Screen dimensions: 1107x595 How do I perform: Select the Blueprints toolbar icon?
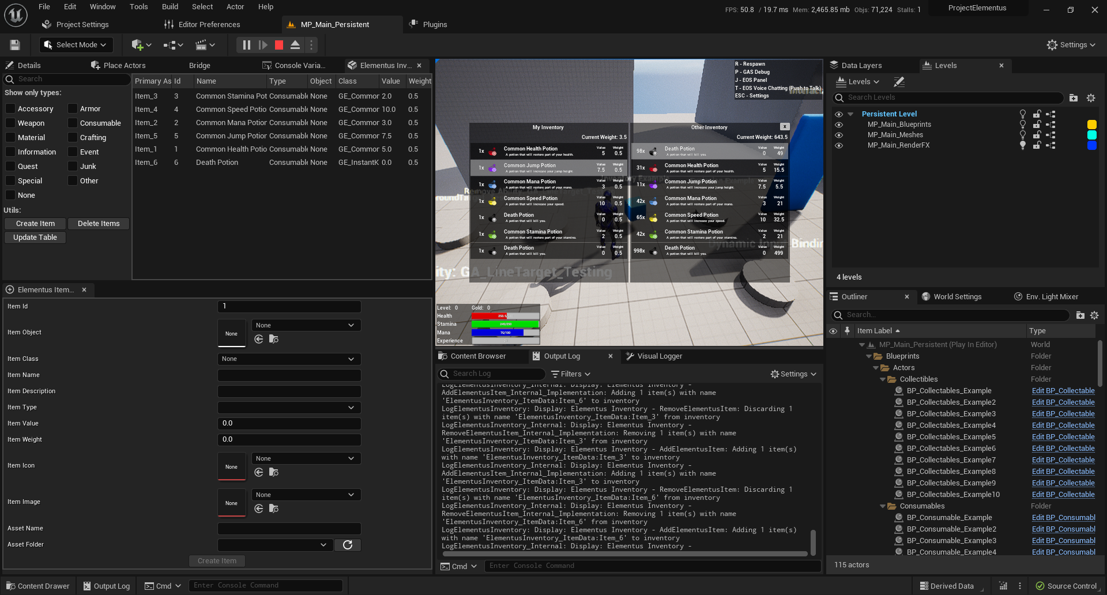point(171,44)
